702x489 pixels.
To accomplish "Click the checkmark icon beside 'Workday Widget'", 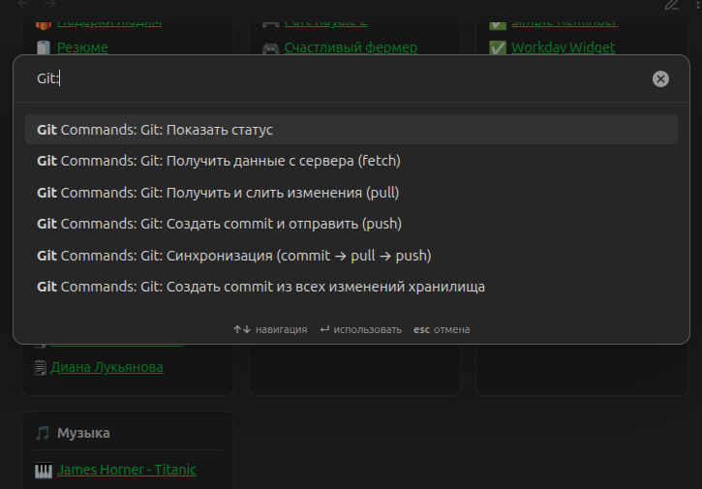I will (x=498, y=47).
